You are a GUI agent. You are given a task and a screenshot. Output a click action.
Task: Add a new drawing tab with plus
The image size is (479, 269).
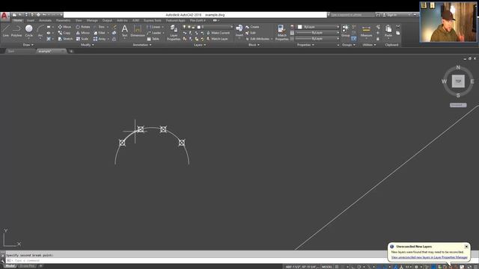(x=71, y=52)
